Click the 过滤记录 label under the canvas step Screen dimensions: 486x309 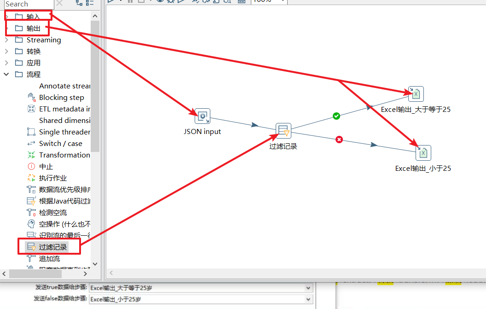(283, 146)
